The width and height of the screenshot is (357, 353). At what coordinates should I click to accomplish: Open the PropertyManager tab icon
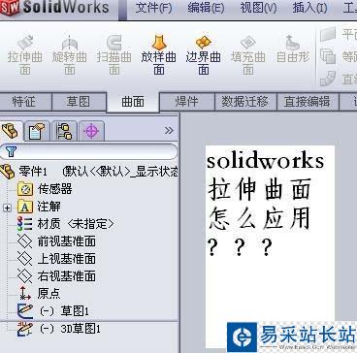(37, 131)
